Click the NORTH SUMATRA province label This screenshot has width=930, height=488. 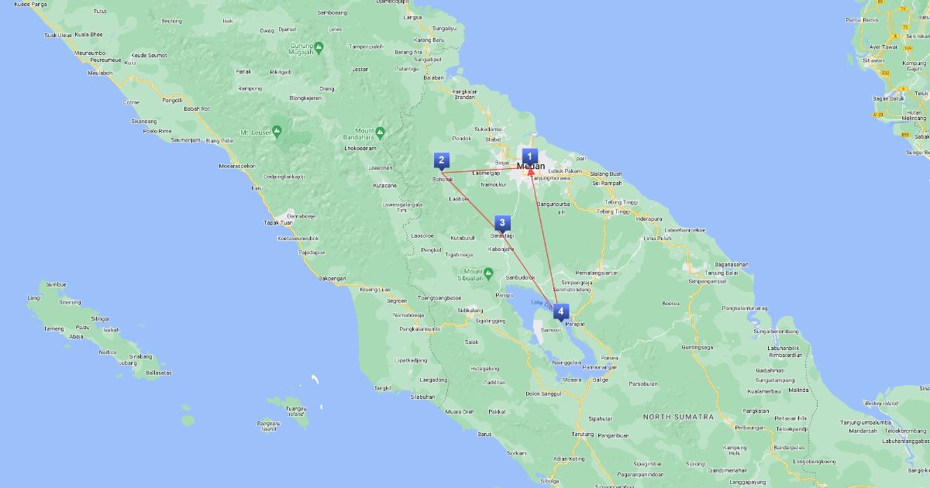677,417
